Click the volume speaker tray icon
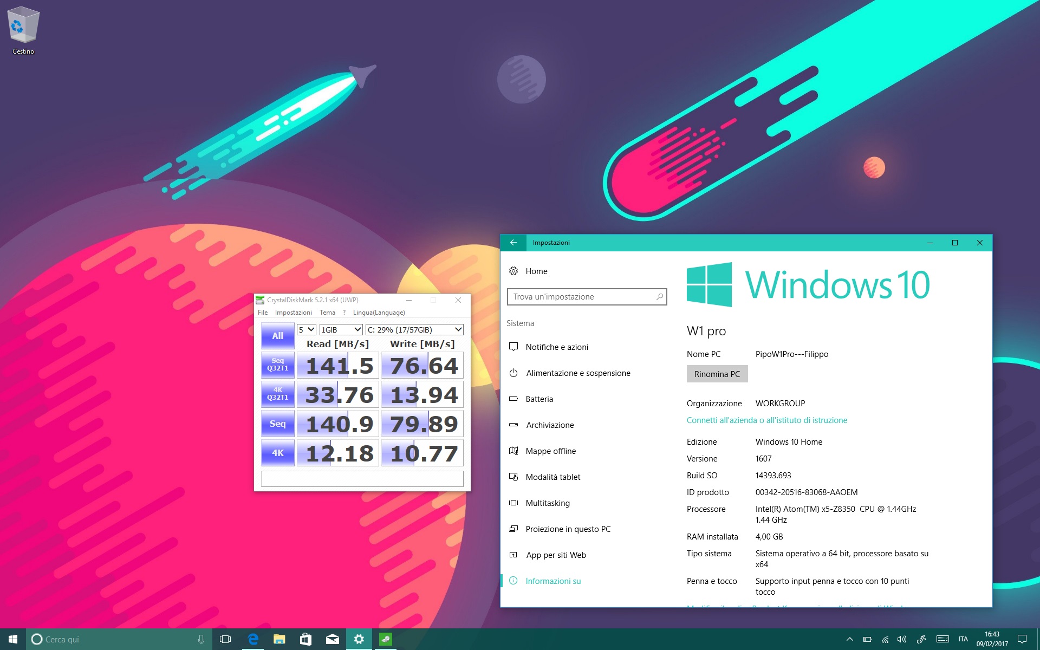The height and width of the screenshot is (650, 1040). (x=902, y=639)
